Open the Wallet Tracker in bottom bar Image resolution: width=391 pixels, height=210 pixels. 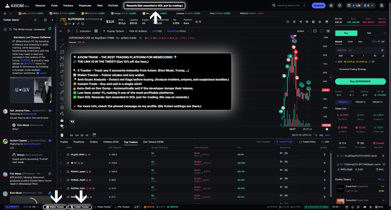pos(55,207)
